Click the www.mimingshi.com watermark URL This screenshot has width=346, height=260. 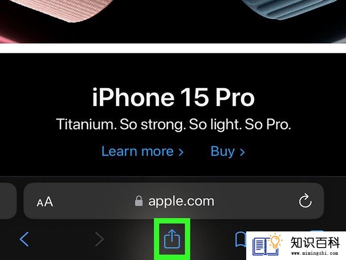pyautogui.click(x=315, y=253)
